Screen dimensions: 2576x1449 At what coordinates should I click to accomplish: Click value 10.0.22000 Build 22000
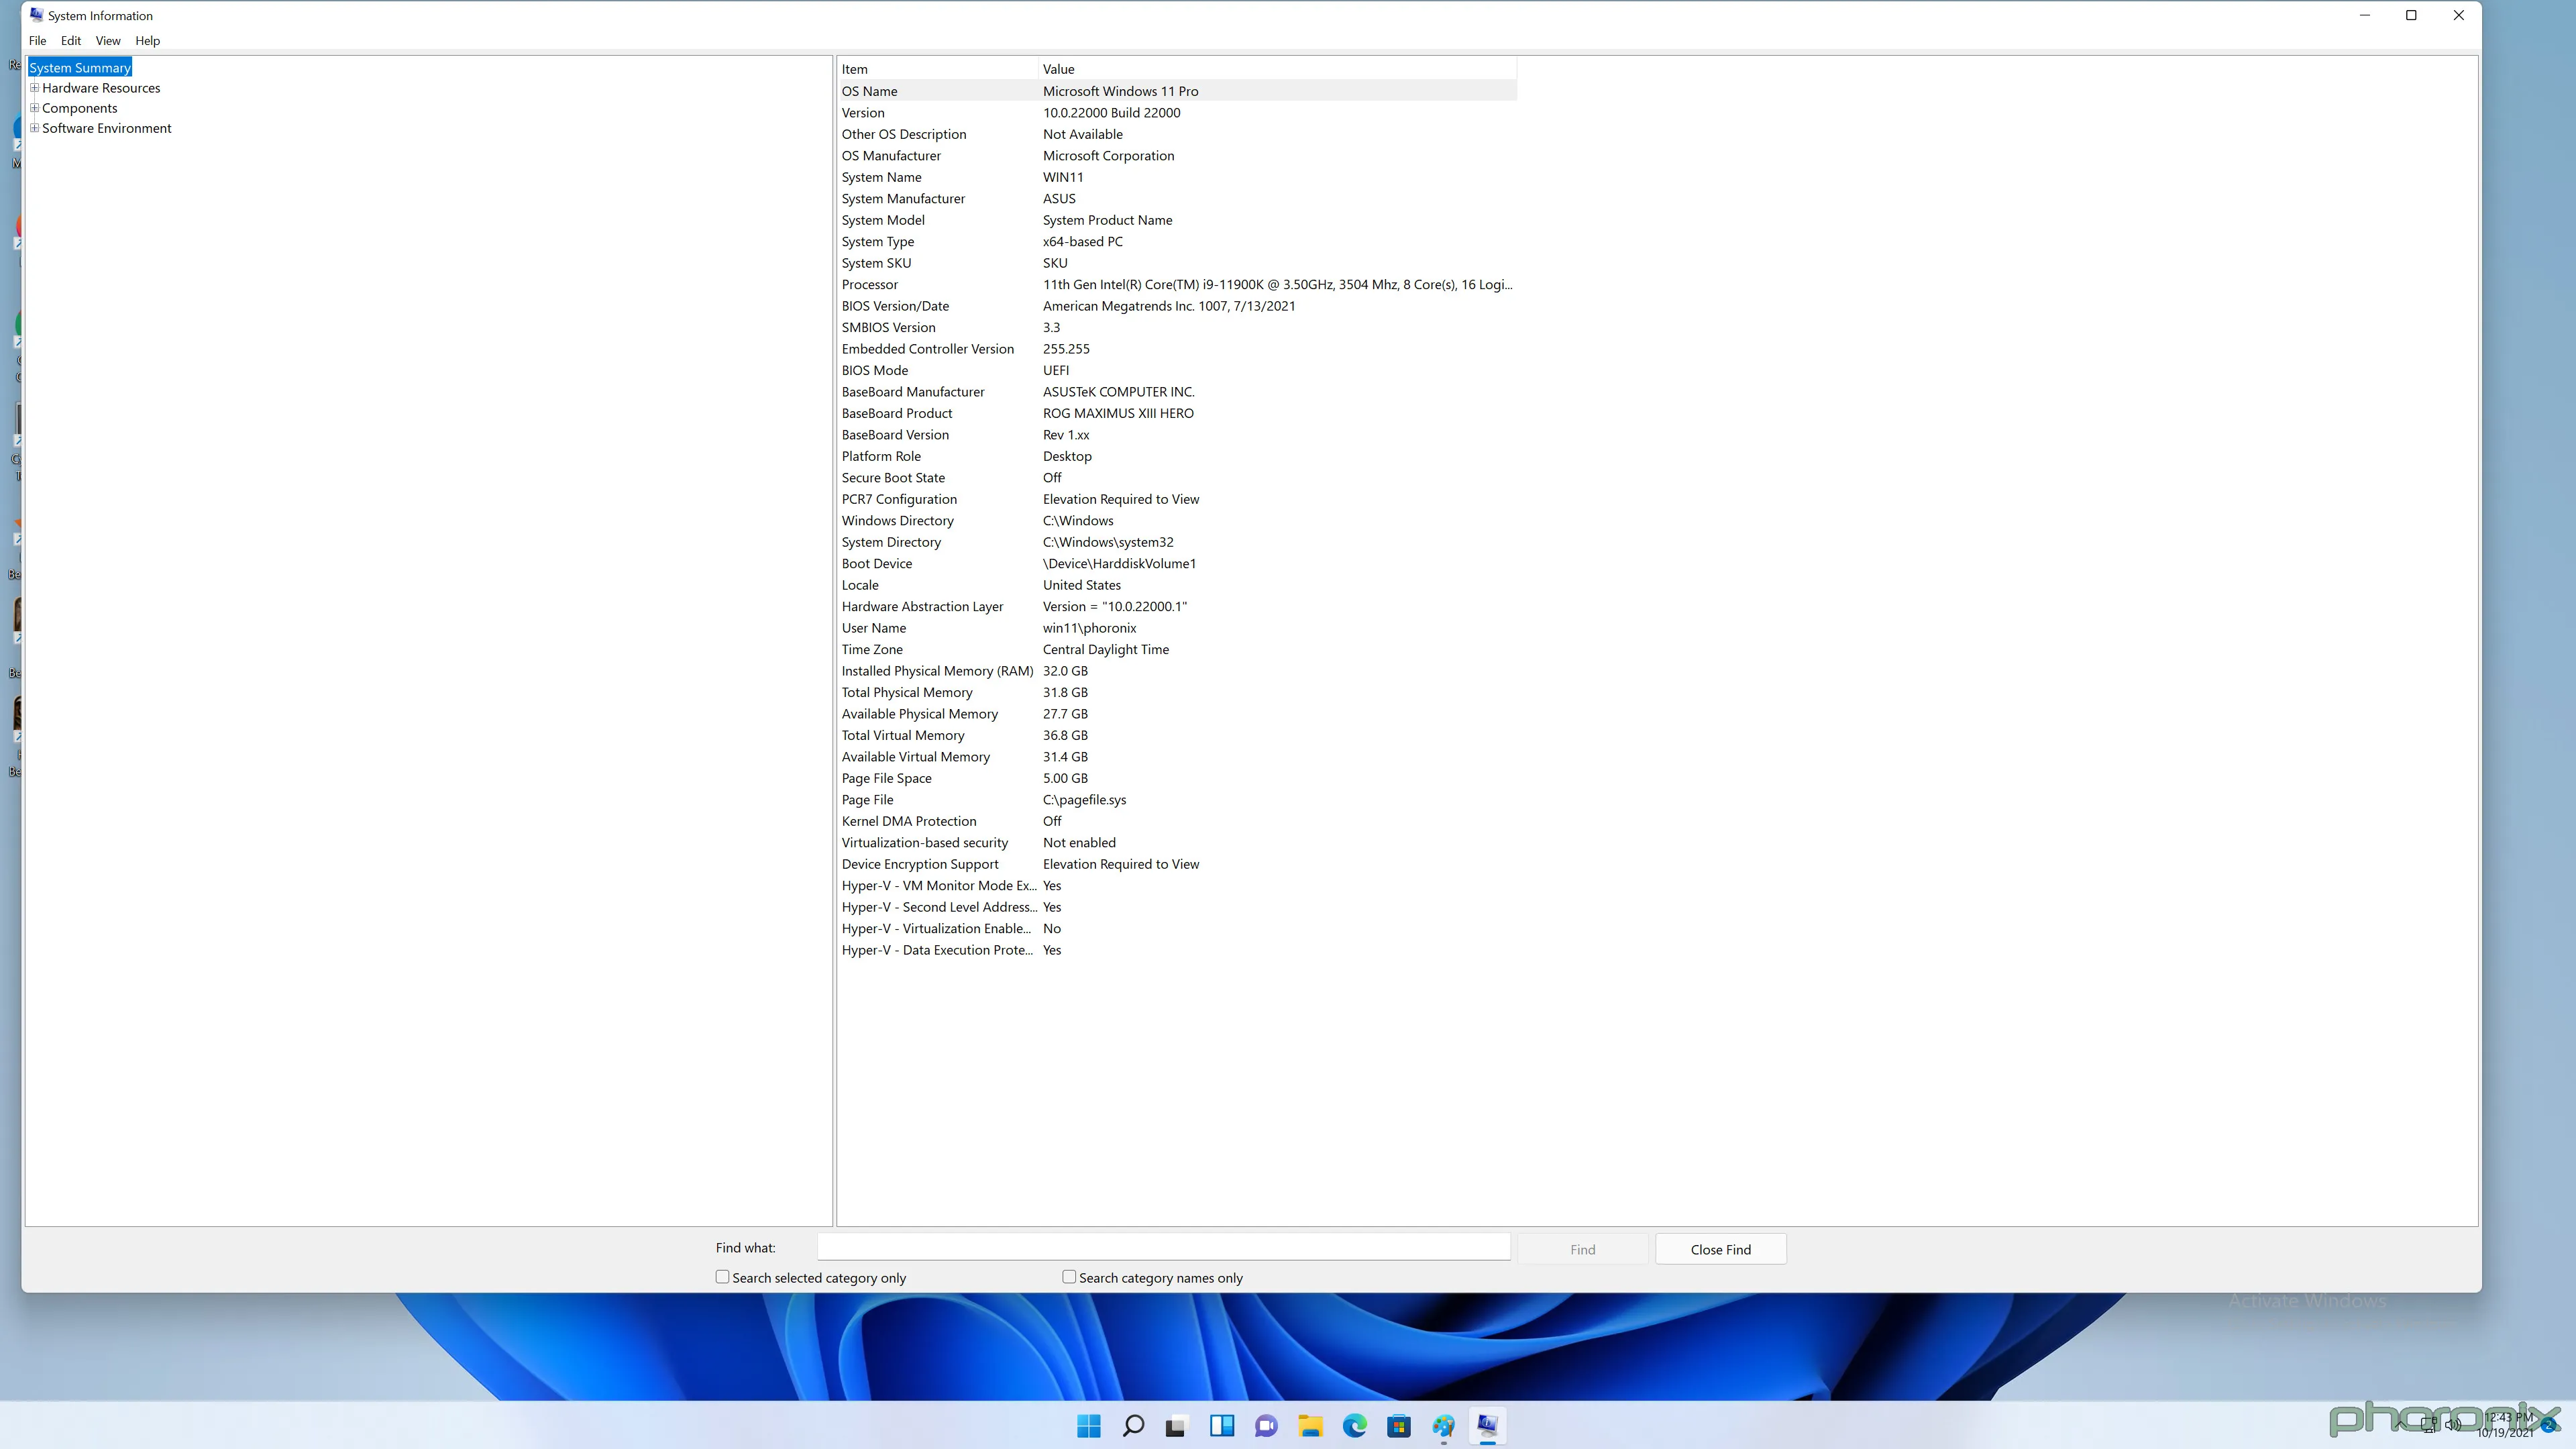coord(1112,113)
